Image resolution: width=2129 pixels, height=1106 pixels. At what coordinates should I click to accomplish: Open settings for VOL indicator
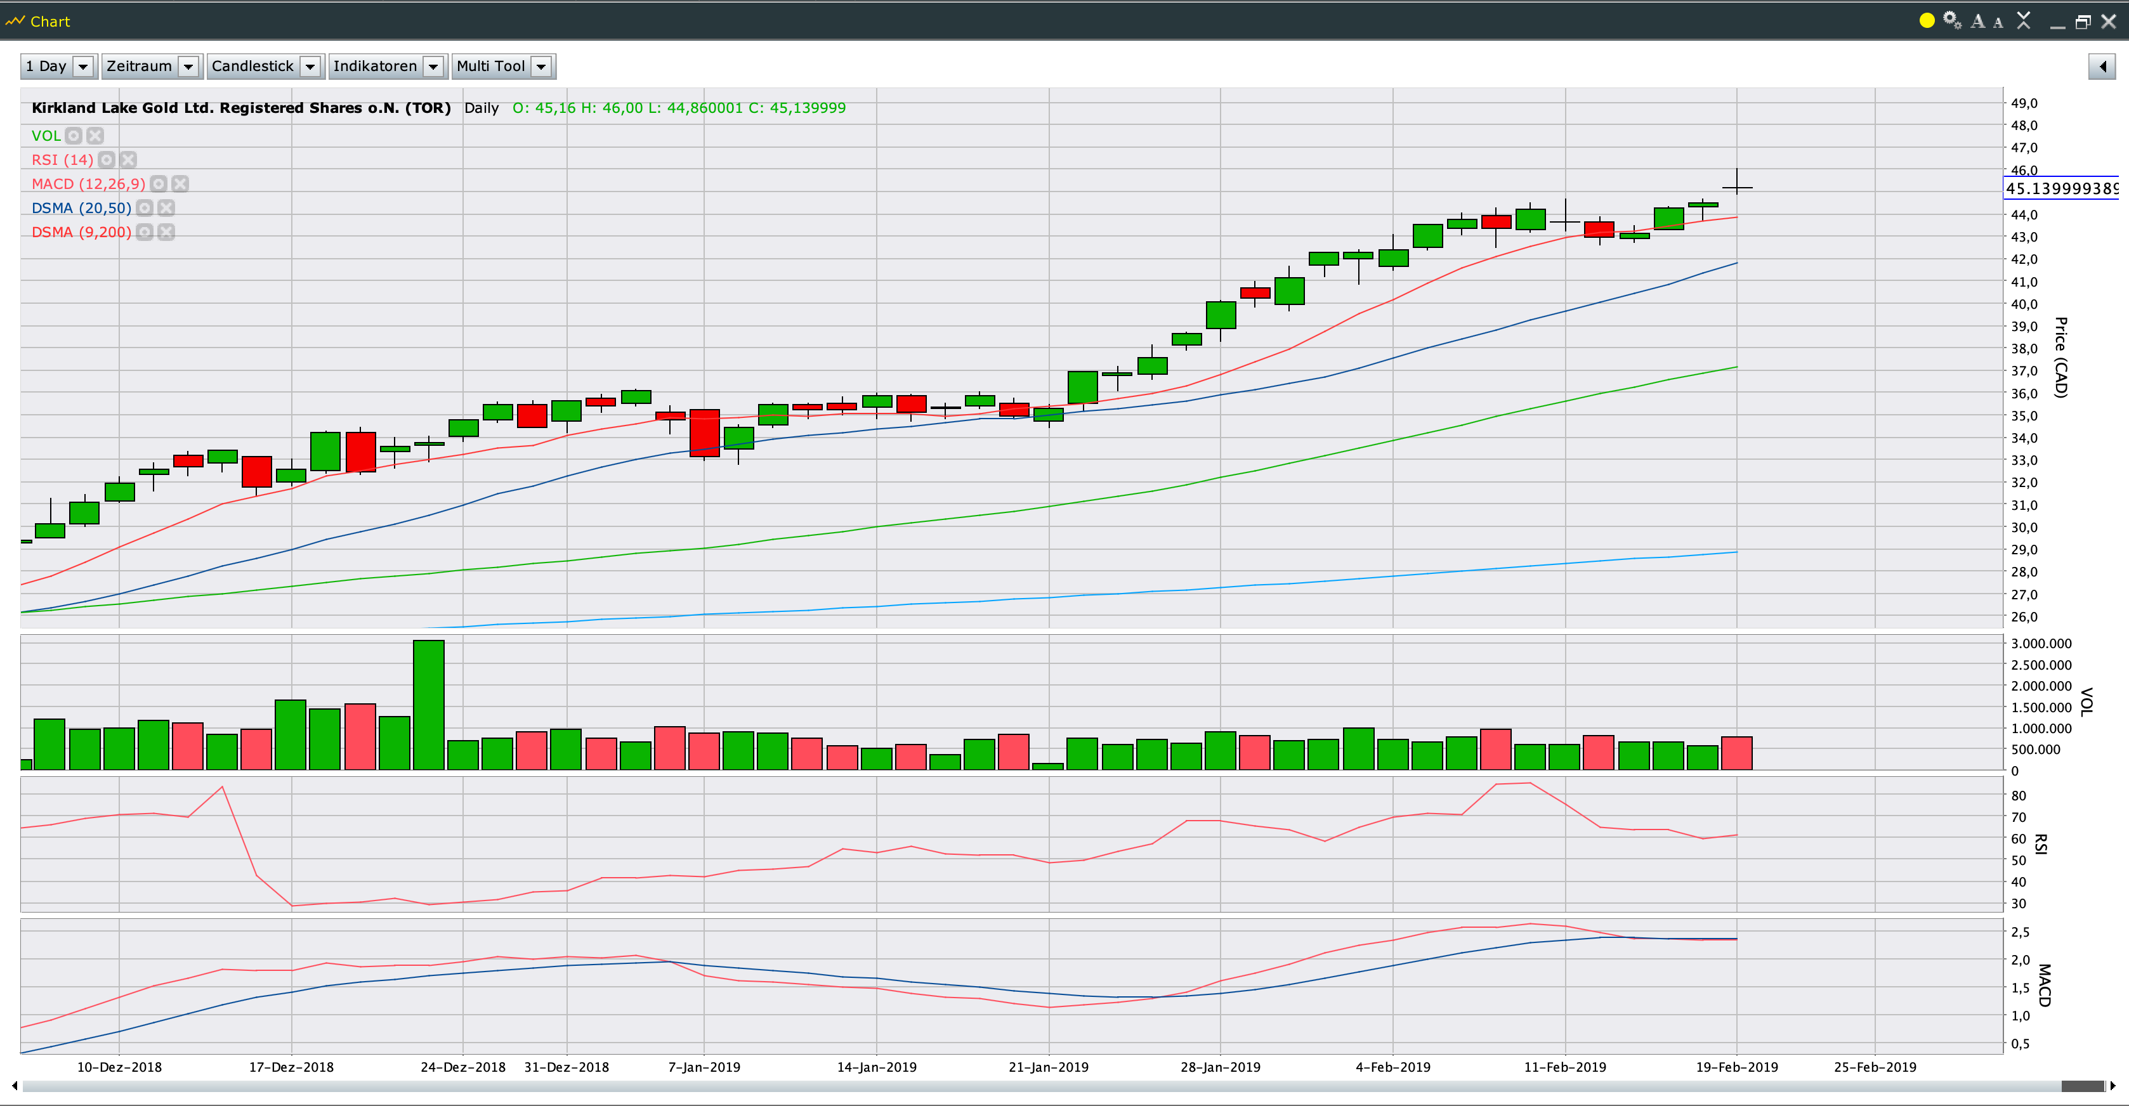tap(74, 136)
